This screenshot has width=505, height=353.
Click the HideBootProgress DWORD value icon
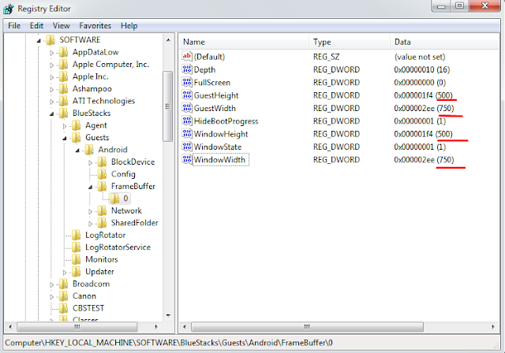tap(187, 121)
